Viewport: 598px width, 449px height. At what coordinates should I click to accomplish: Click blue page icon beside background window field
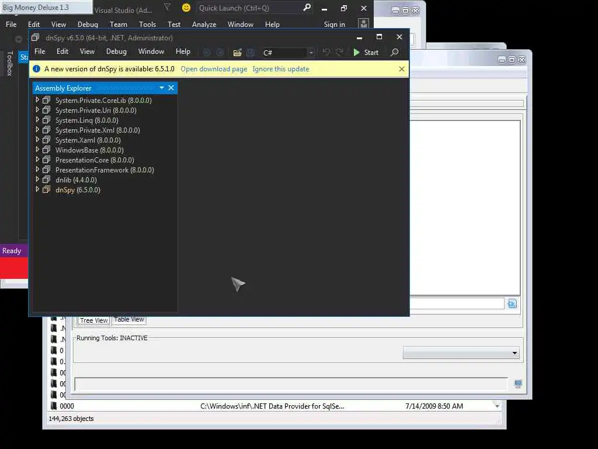click(512, 303)
